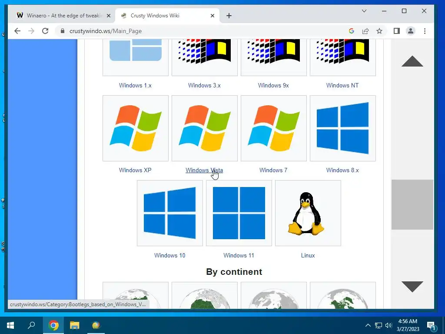
Task: Click the scrollbar up arrow
Action: 412,61
